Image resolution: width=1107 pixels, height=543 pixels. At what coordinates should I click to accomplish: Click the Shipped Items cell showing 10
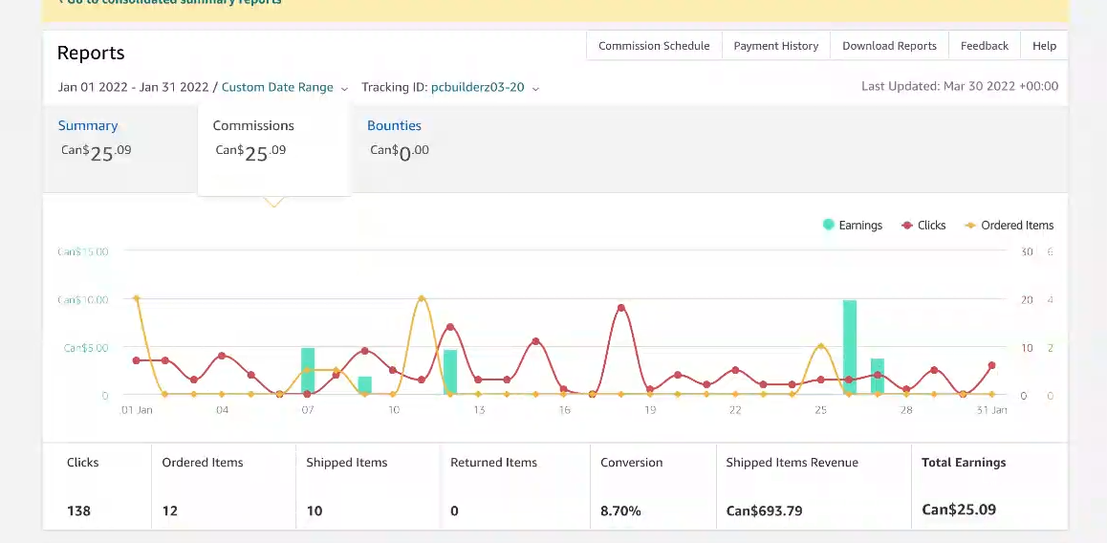(368, 486)
